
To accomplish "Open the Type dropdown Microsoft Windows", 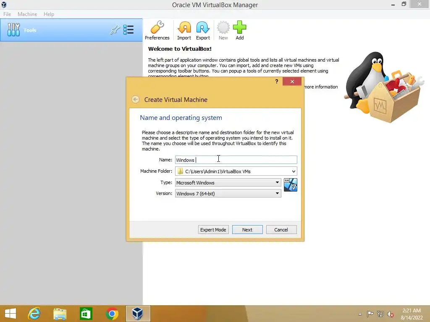I will 228,183.
